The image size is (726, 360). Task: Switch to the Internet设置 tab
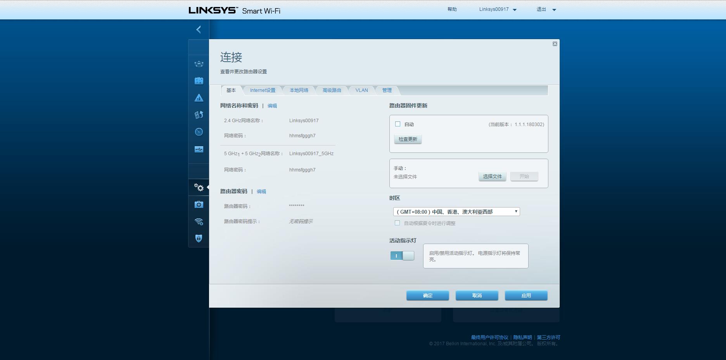coord(263,90)
